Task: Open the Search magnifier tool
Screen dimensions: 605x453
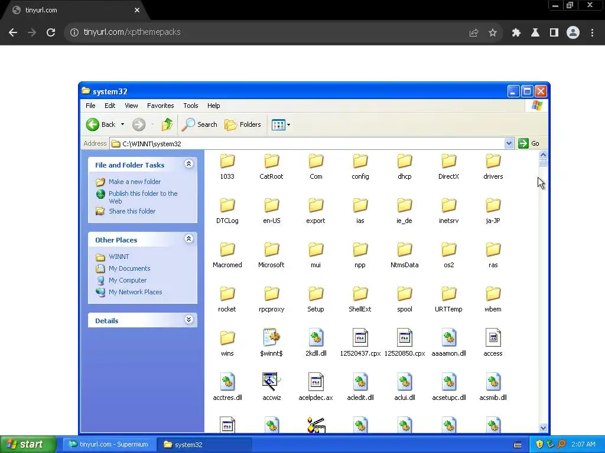Action: 200,124
